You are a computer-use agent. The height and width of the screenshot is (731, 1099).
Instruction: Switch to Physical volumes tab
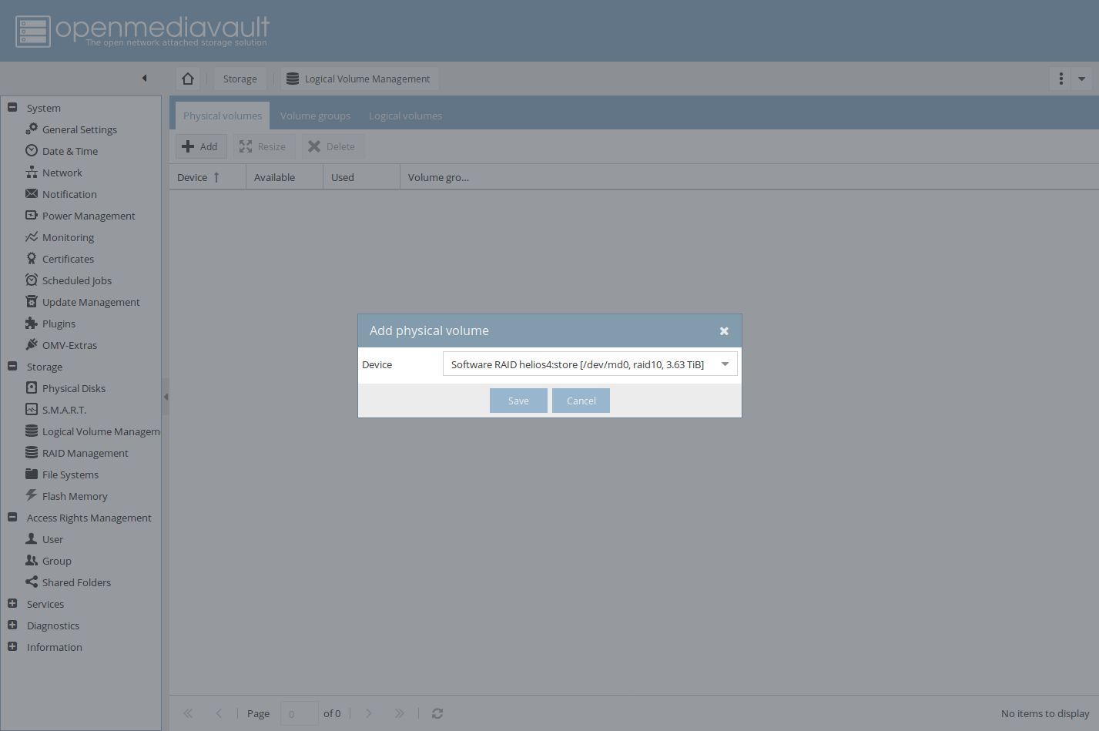click(223, 116)
